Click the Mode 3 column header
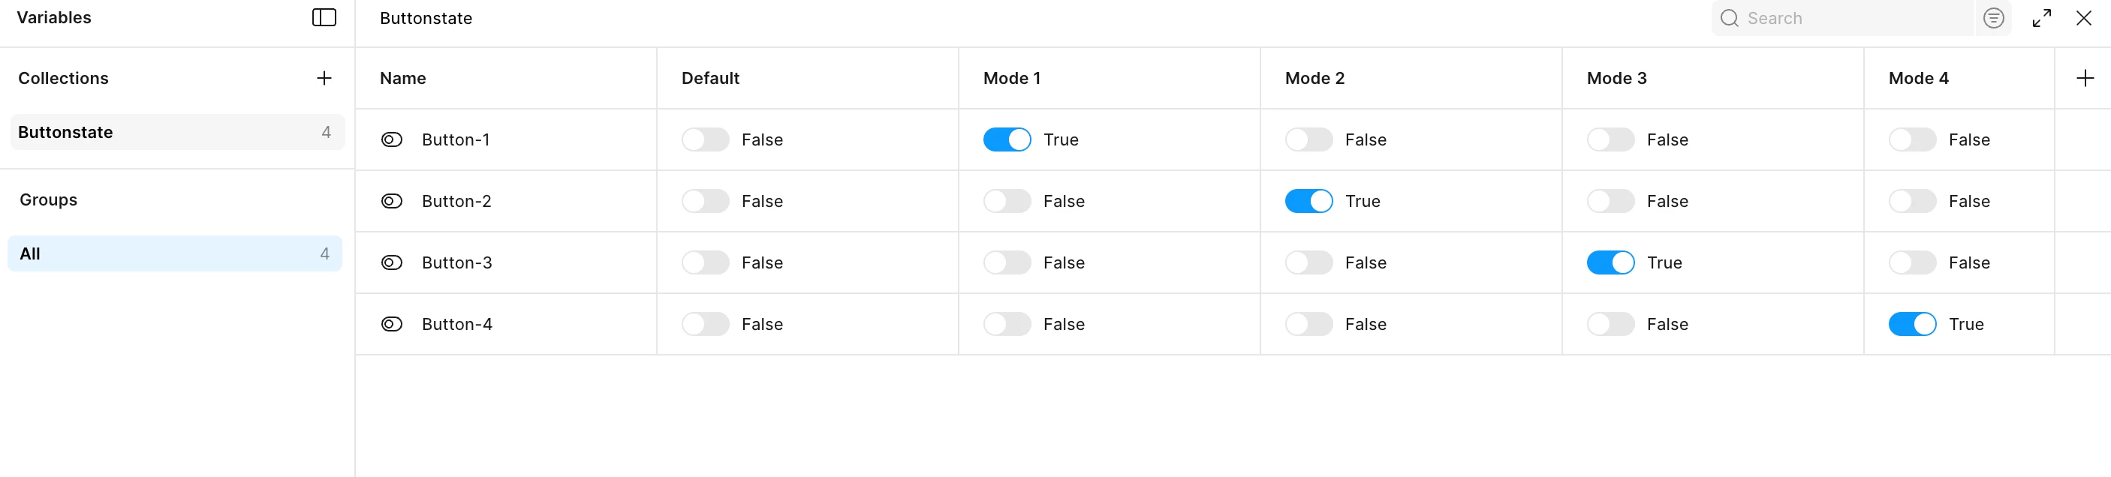2111x477 pixels. coord(1616,78)
